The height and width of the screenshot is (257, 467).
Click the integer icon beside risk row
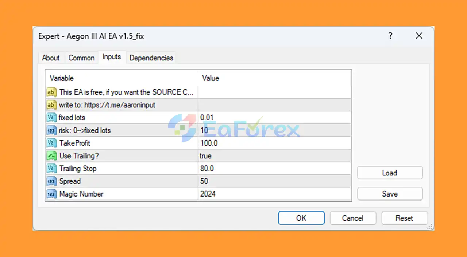(51, 130)
